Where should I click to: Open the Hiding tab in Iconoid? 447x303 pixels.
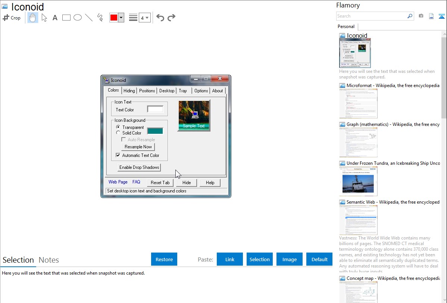pyautogui.click(x=129, y=91)
